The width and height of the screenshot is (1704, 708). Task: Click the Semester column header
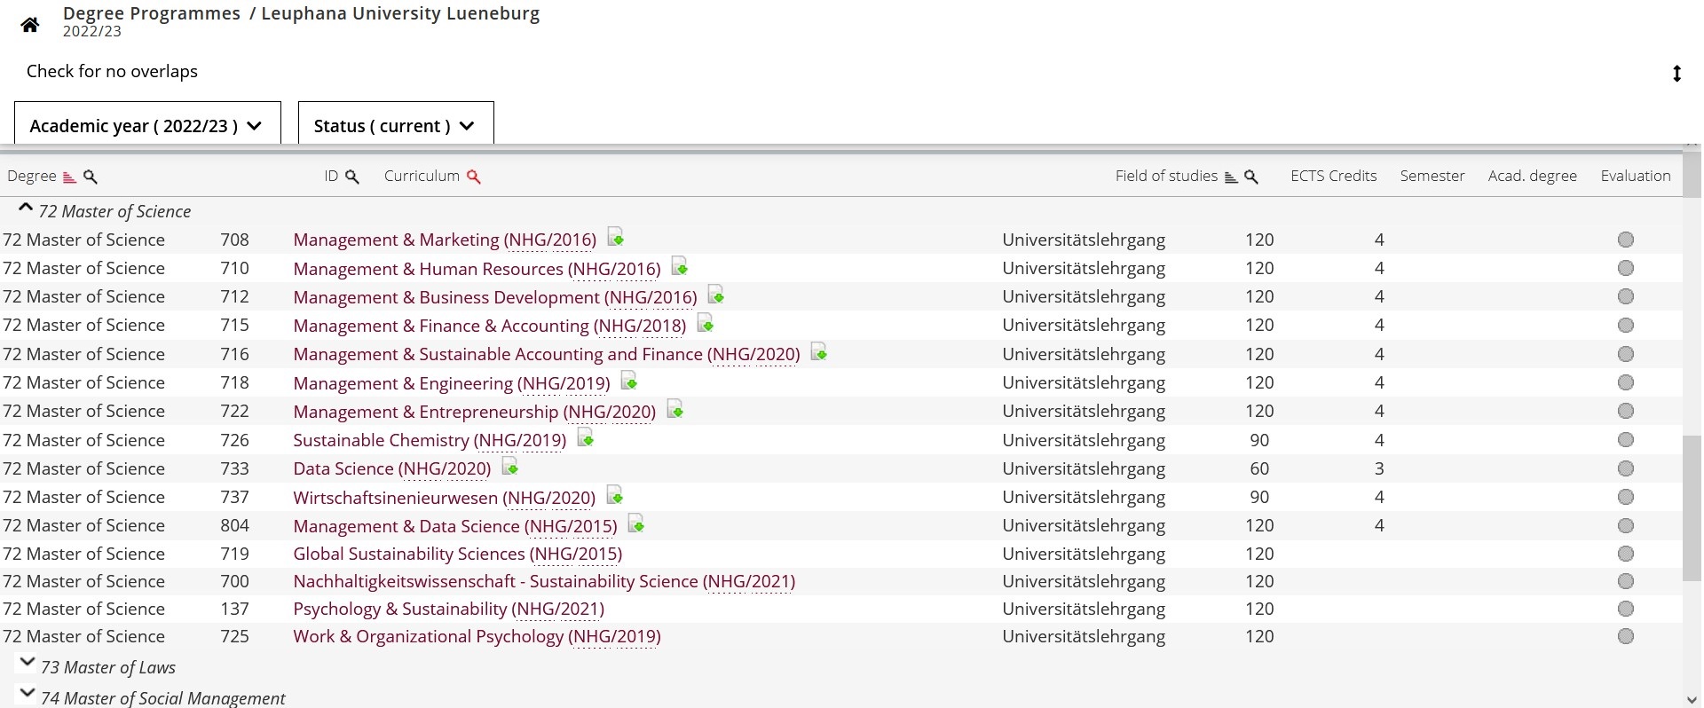coord(1432,176)
